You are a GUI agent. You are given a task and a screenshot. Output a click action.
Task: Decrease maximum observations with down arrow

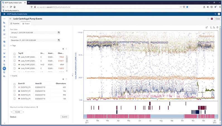pyautogui.click(x=11, y=112)
